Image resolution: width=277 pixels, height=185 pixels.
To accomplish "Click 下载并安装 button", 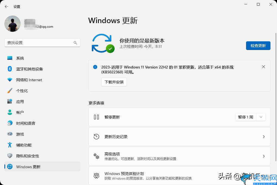I will (x=114, y=82).
